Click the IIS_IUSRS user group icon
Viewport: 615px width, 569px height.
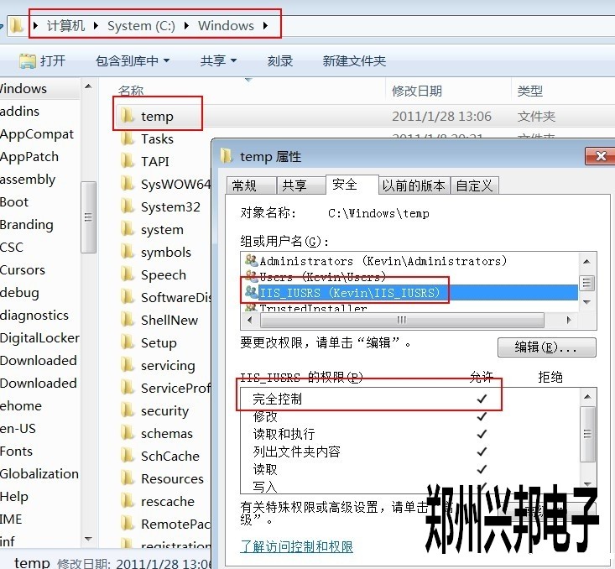pyautogui.click(x=250, y=292)
